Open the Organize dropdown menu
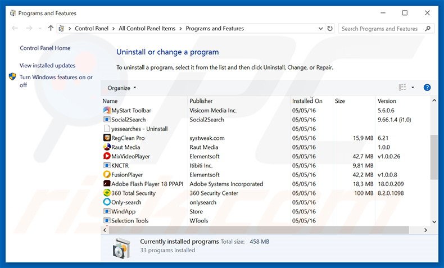The height and width of the screenshot is (268, 444). 122,88
